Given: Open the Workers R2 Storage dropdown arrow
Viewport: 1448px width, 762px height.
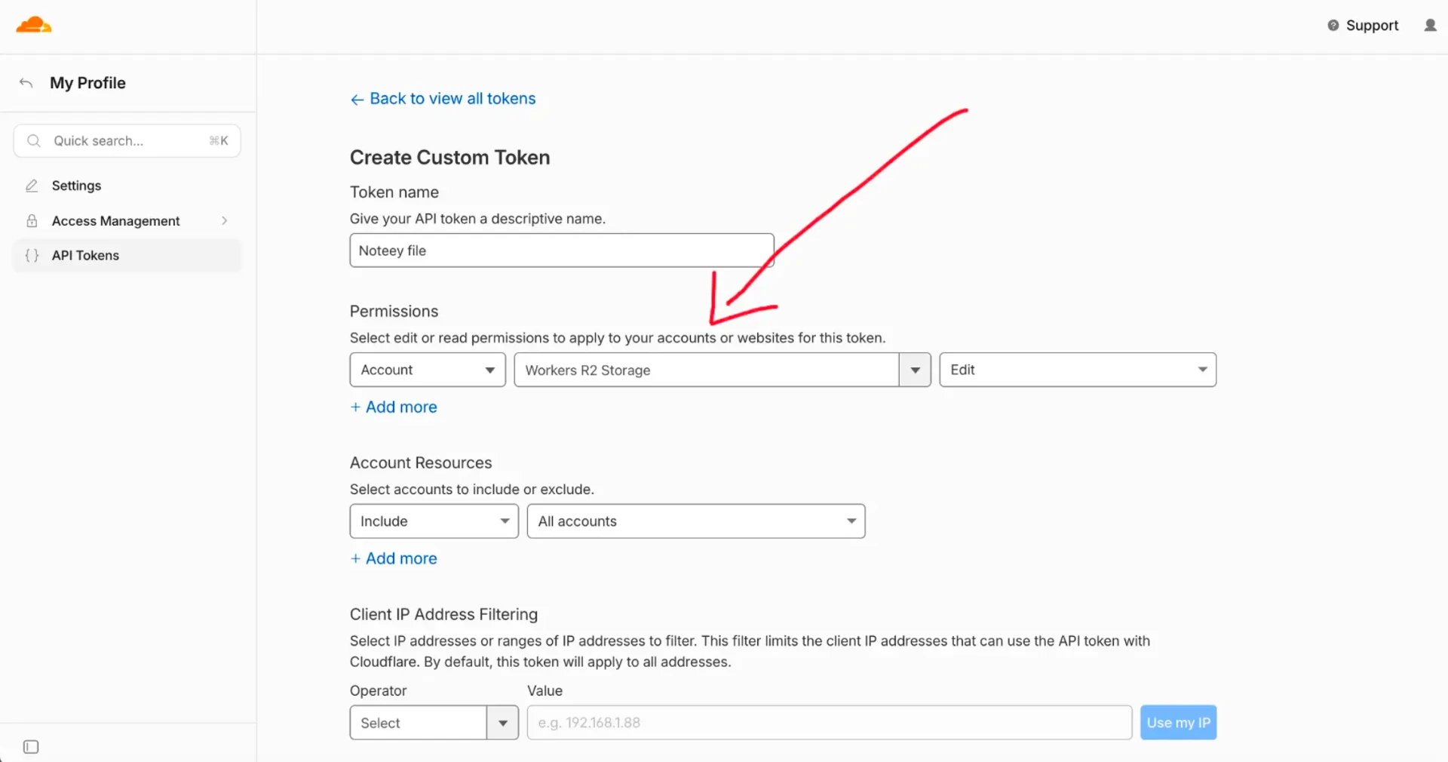Looking at the screenshot, I should tap(915, 370).
